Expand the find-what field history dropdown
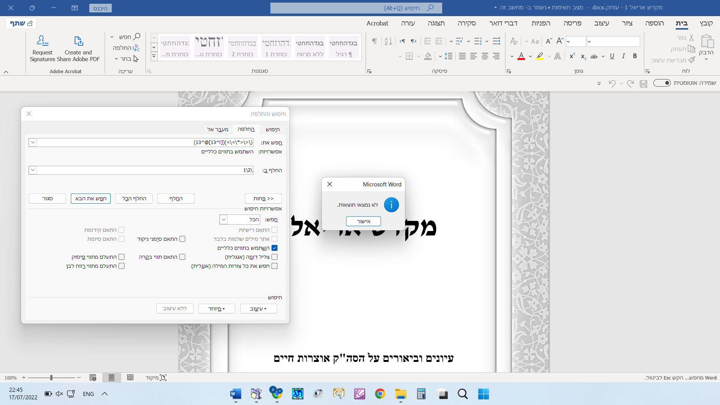This screenshot has height=405, width=720. coord(33,142)
